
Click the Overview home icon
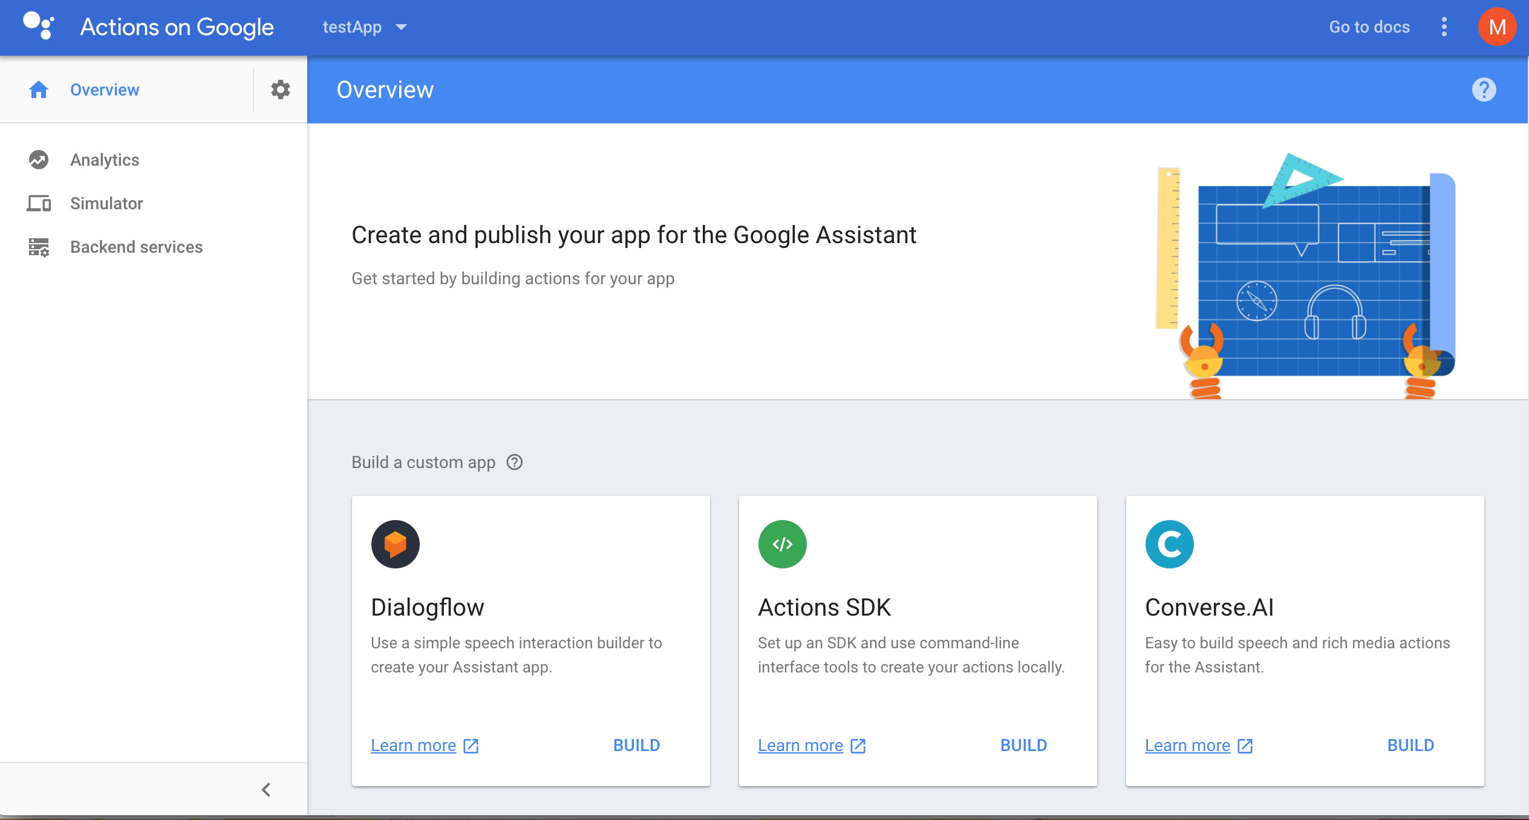pyautogui.click(x=39, y=89)
